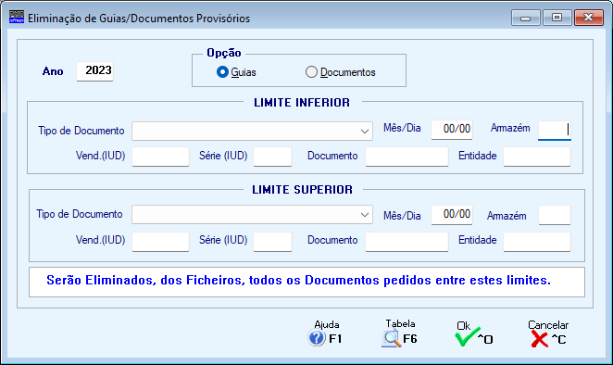
Task: Minimize the Eliminação de Guias window
Action: click(526, 18)
